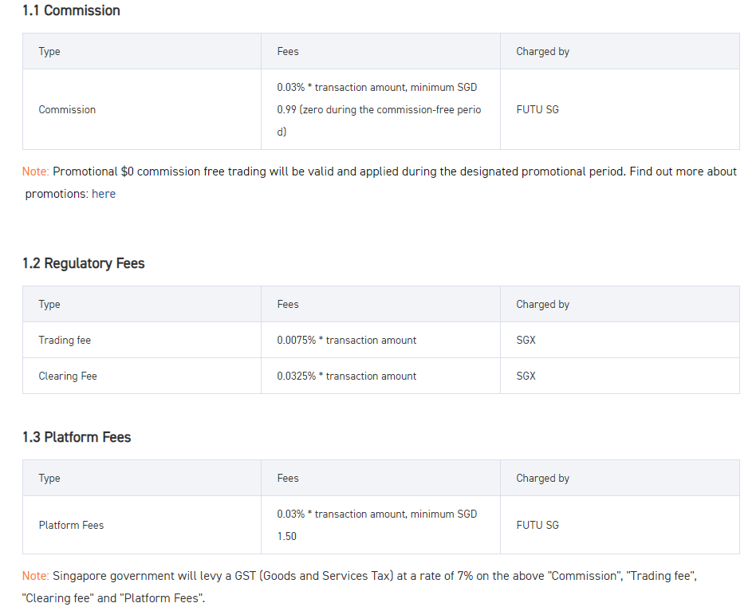Click "Charged by" header in Regulatory Fees table
Viewport: 756px width, 611px height.
point(542,304)
